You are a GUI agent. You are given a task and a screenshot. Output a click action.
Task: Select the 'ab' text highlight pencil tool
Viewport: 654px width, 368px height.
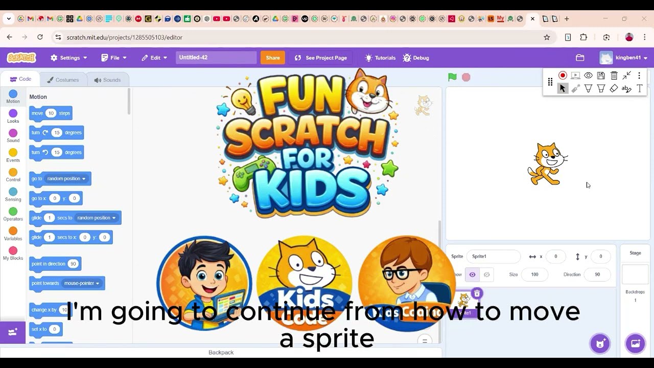[x=626, y=88]
